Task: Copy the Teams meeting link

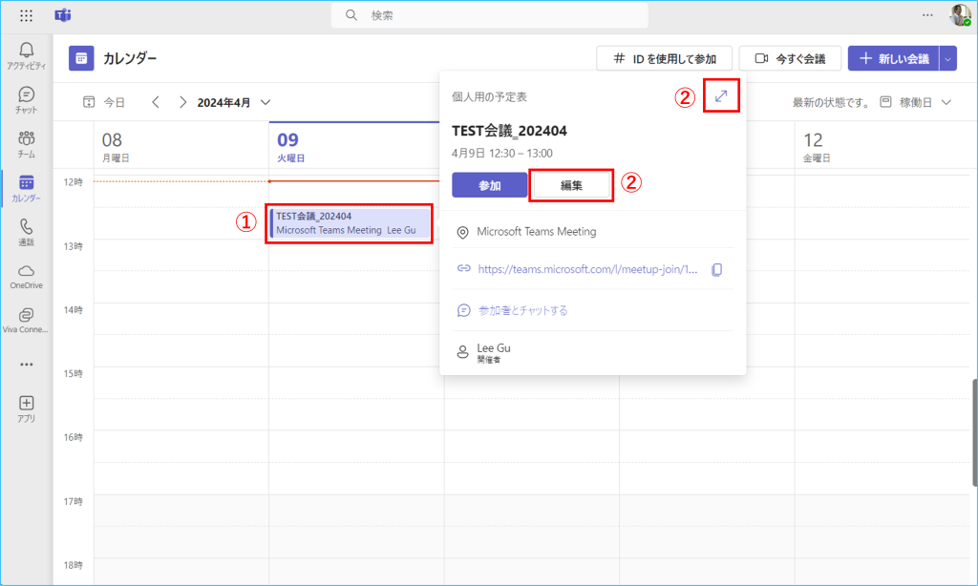Action: click(x=717, y=270)
